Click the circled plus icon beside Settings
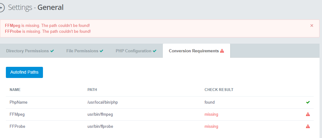322x138 pixels. pyautogui.click(x=1, y=8)
